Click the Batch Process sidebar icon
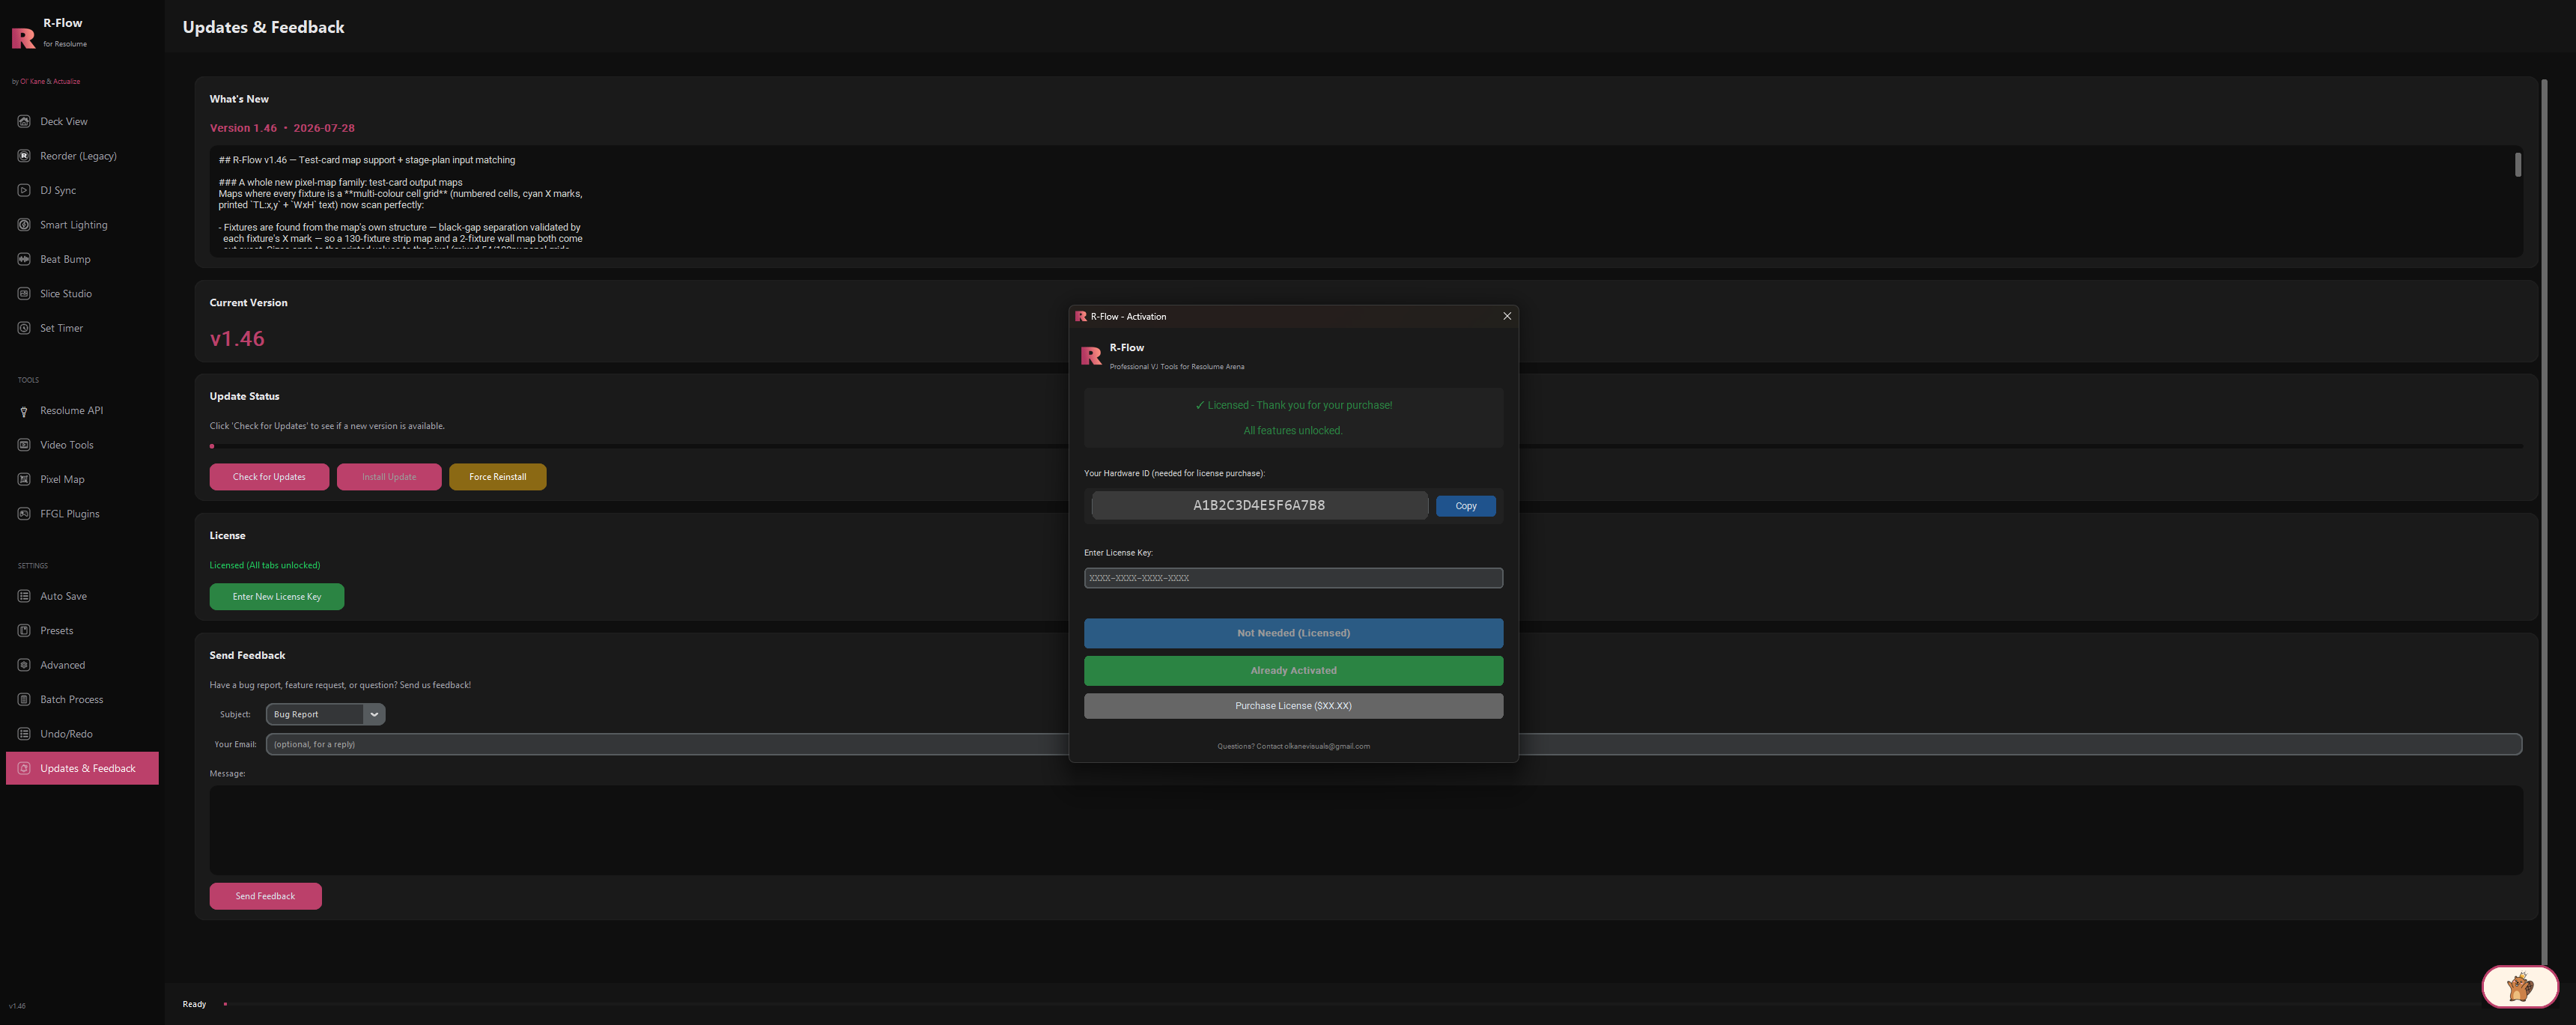The width and height of the screenshot is (2576, 1025). click(x=24, y=700)
